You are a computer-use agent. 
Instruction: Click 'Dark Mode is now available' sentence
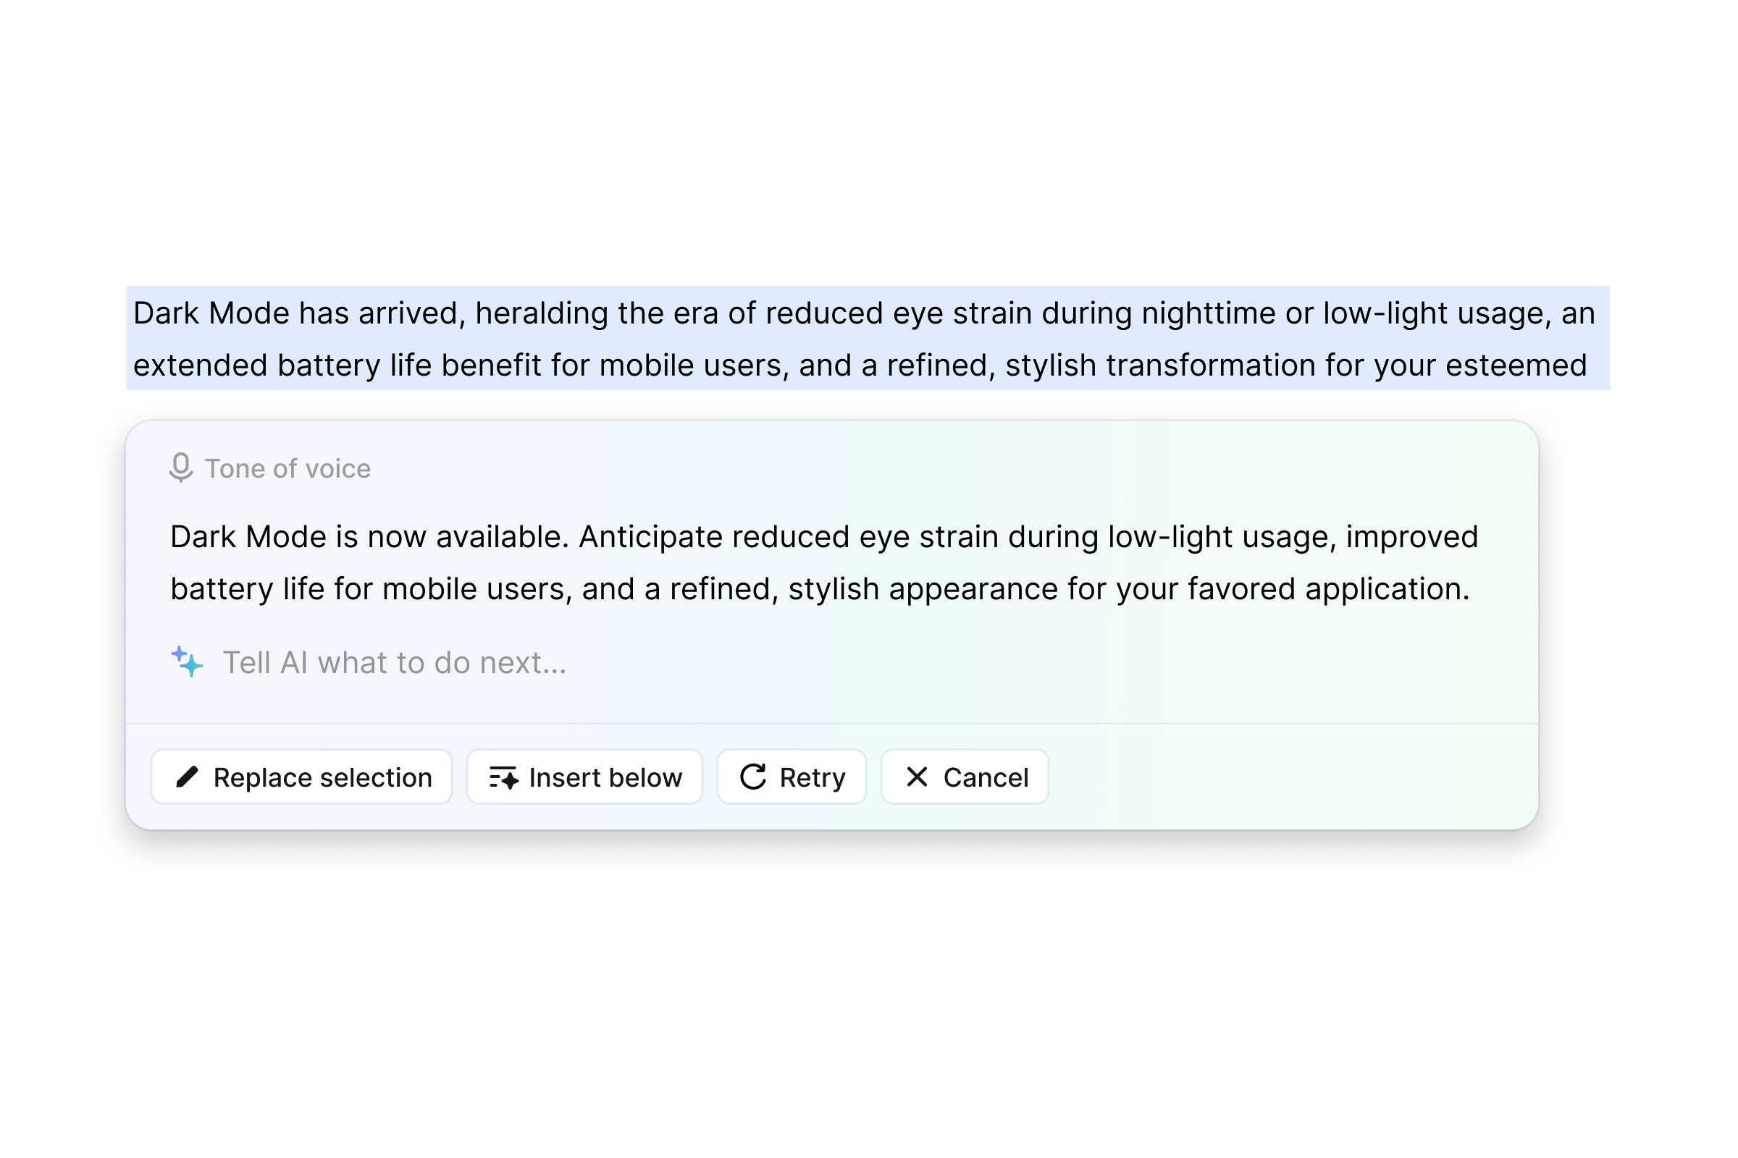click(x=369, y=537)
